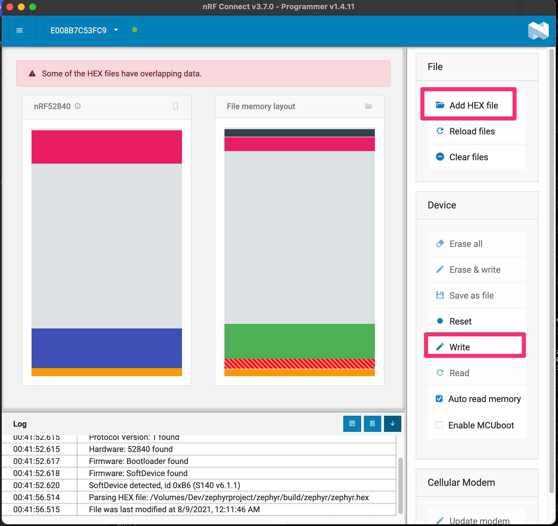Click log auto-scroll down arrow button
Image resolution: width=558 pixels, height=526 pixels.
pyautogui.click(x=392, y=423)
